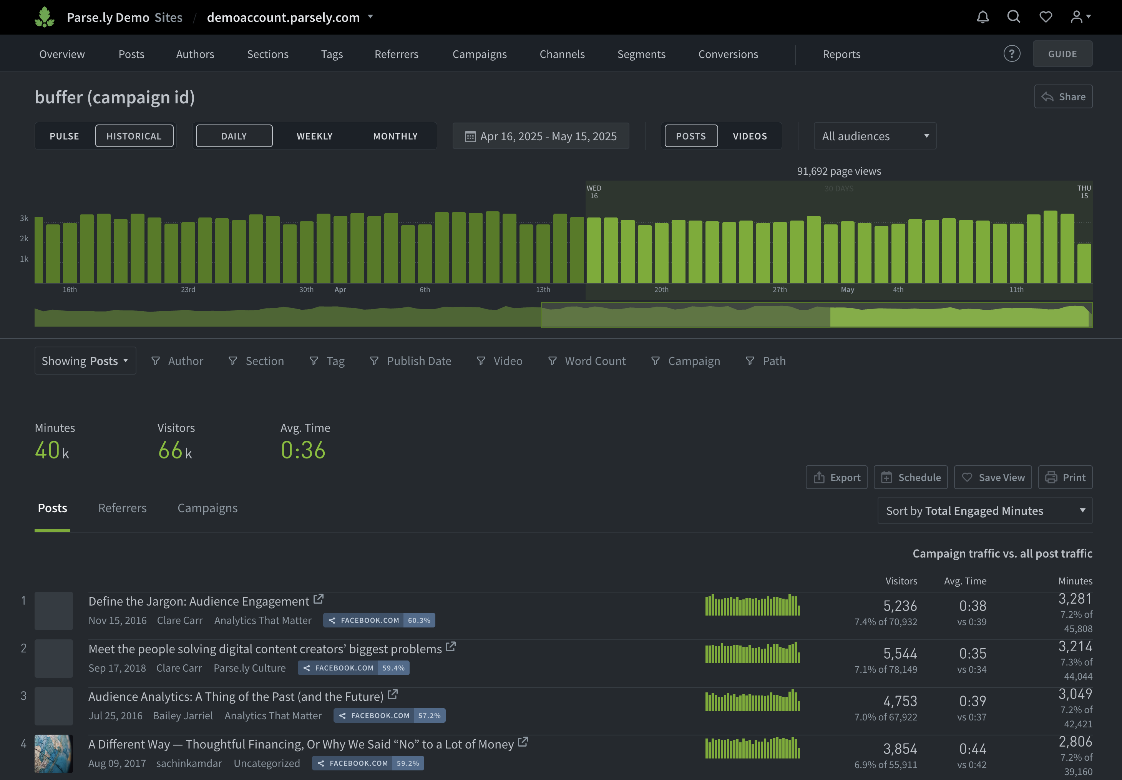Select MONTHLY granularity
Viewport: 1122px width, 780px height.
coord(395,136)
